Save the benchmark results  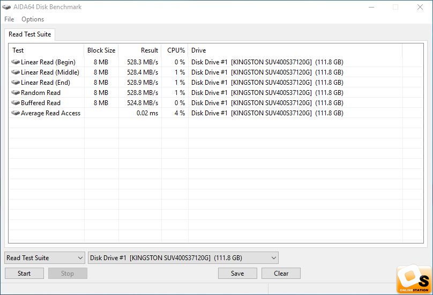tap(237, 274)
